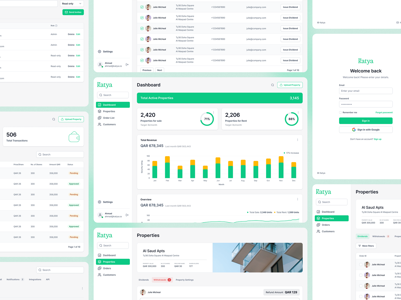
Task: Click the search magnifier in the Dashboard header
Action: point(272,85)
